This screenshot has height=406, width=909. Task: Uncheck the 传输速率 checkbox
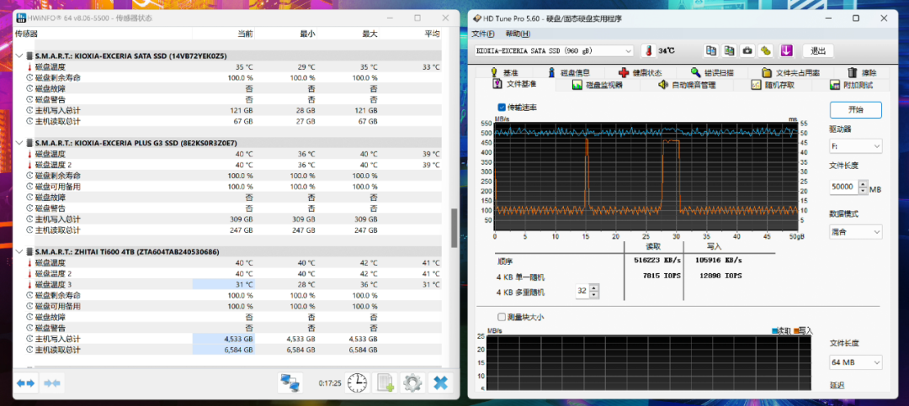[x=502, y=107]
